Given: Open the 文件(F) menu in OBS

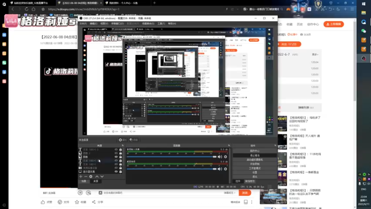Looking at the screenshot, I should pyautogui.click(x=83, y=24).
